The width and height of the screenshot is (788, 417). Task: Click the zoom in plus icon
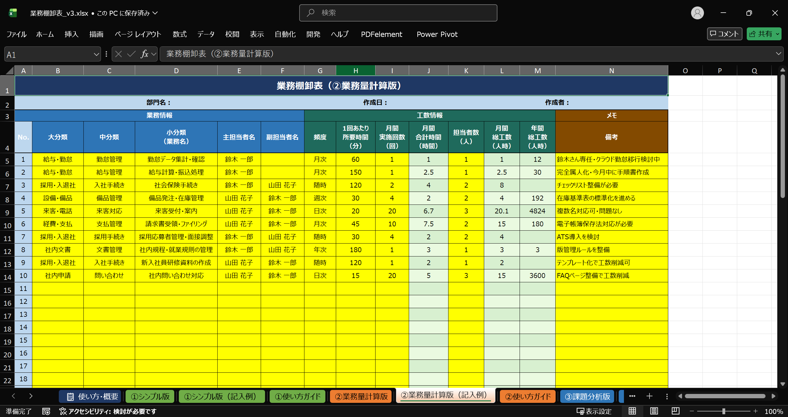[x=755, y=411]
